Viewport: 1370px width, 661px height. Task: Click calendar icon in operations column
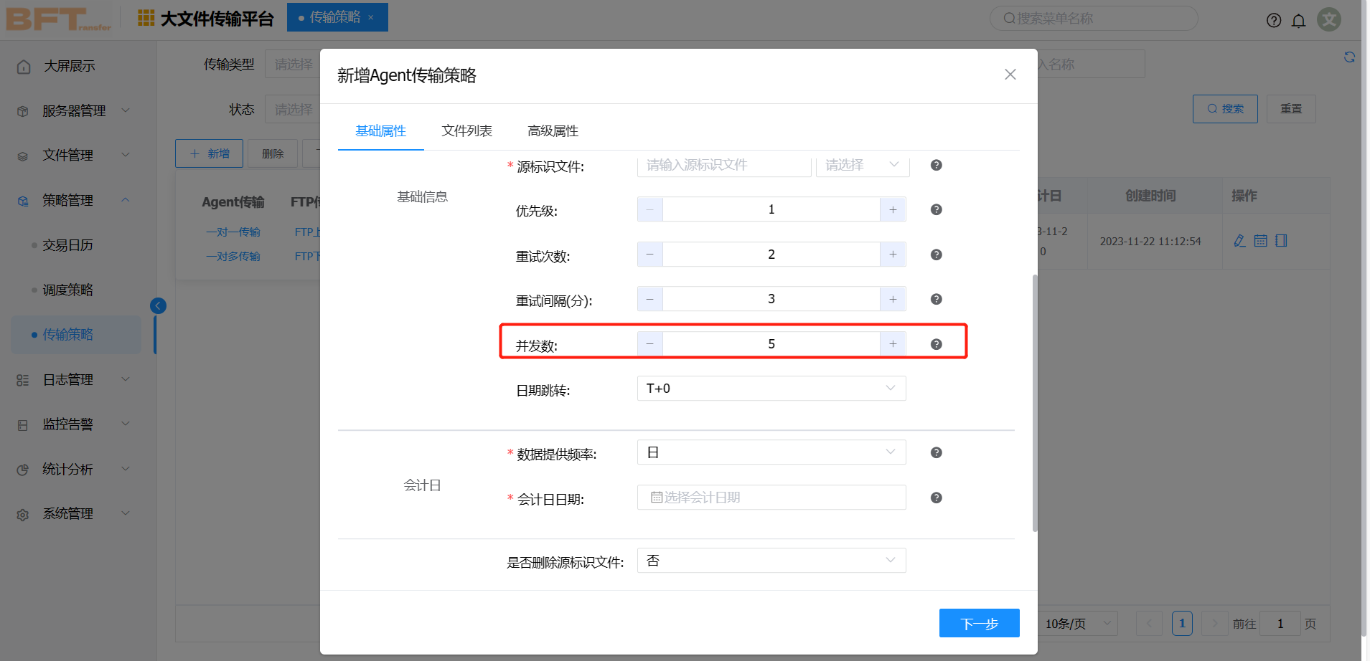point(1260,241)
